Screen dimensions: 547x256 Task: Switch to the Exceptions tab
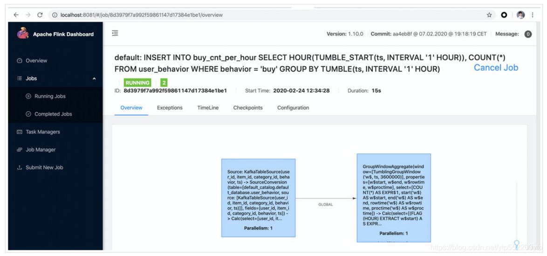[x=170, y=108]
